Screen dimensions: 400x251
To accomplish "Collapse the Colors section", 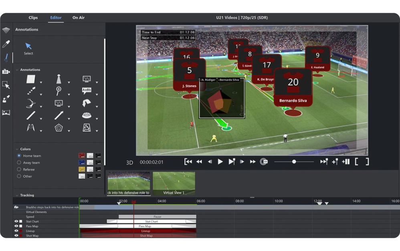I will (17, 149).
